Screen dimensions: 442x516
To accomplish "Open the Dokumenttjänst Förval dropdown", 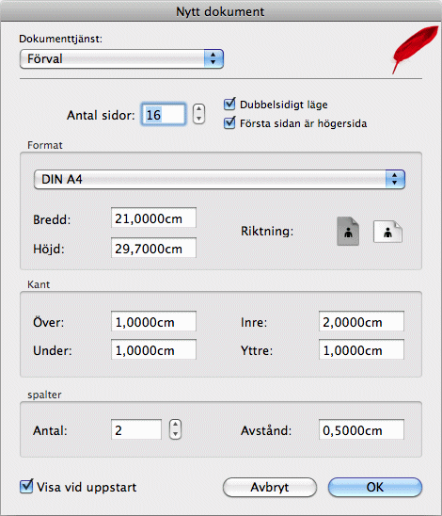I will (121, 59).
